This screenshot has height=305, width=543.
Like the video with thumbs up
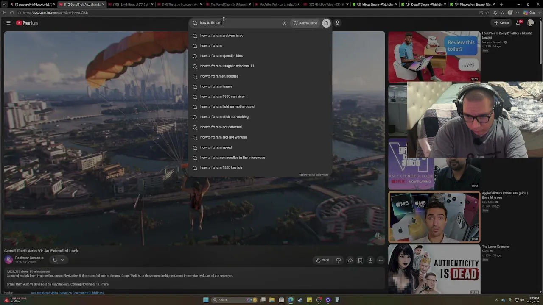pos(322,260)
